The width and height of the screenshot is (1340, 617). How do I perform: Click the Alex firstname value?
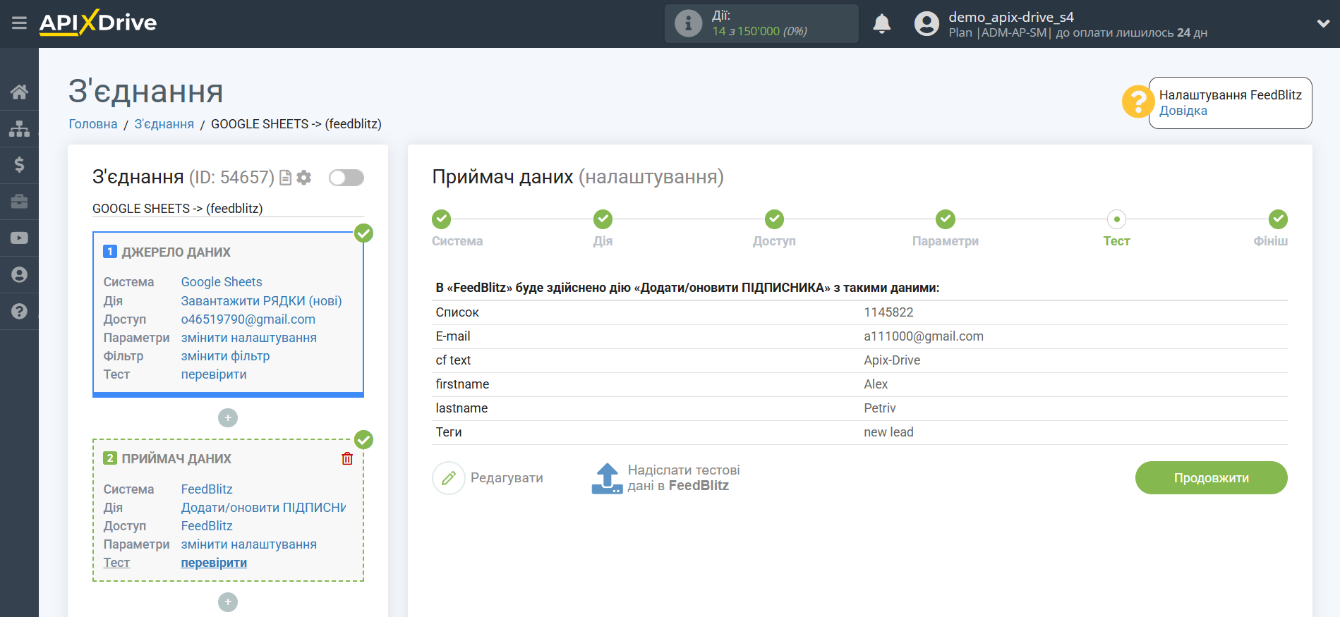[876, 384]
